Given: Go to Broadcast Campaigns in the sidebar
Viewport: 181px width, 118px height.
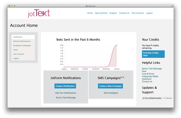Looking at the screenshot, I should click(22, 45).
